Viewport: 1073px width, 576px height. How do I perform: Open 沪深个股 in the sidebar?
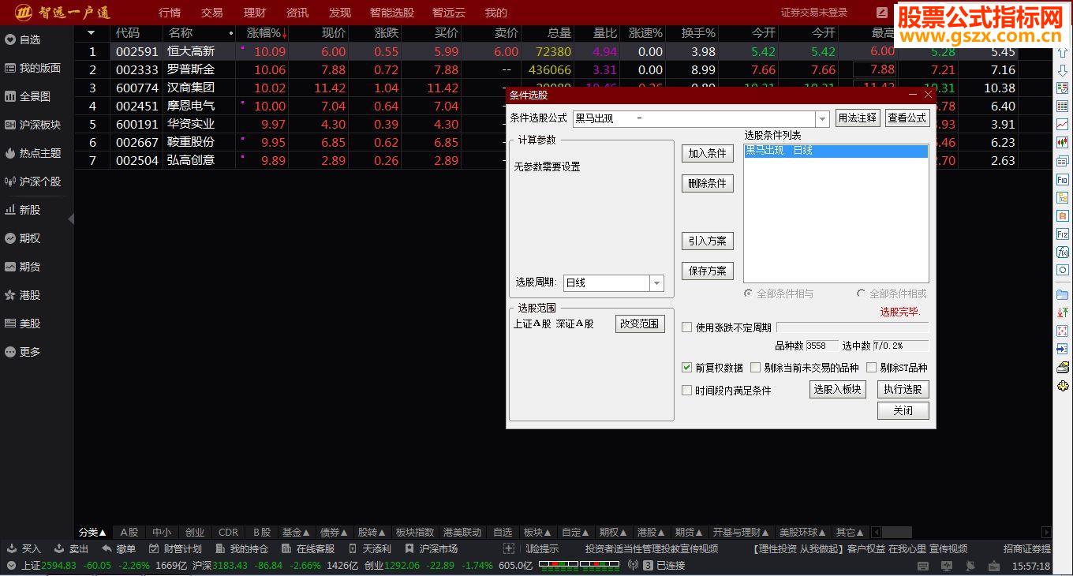coord(33,181)
